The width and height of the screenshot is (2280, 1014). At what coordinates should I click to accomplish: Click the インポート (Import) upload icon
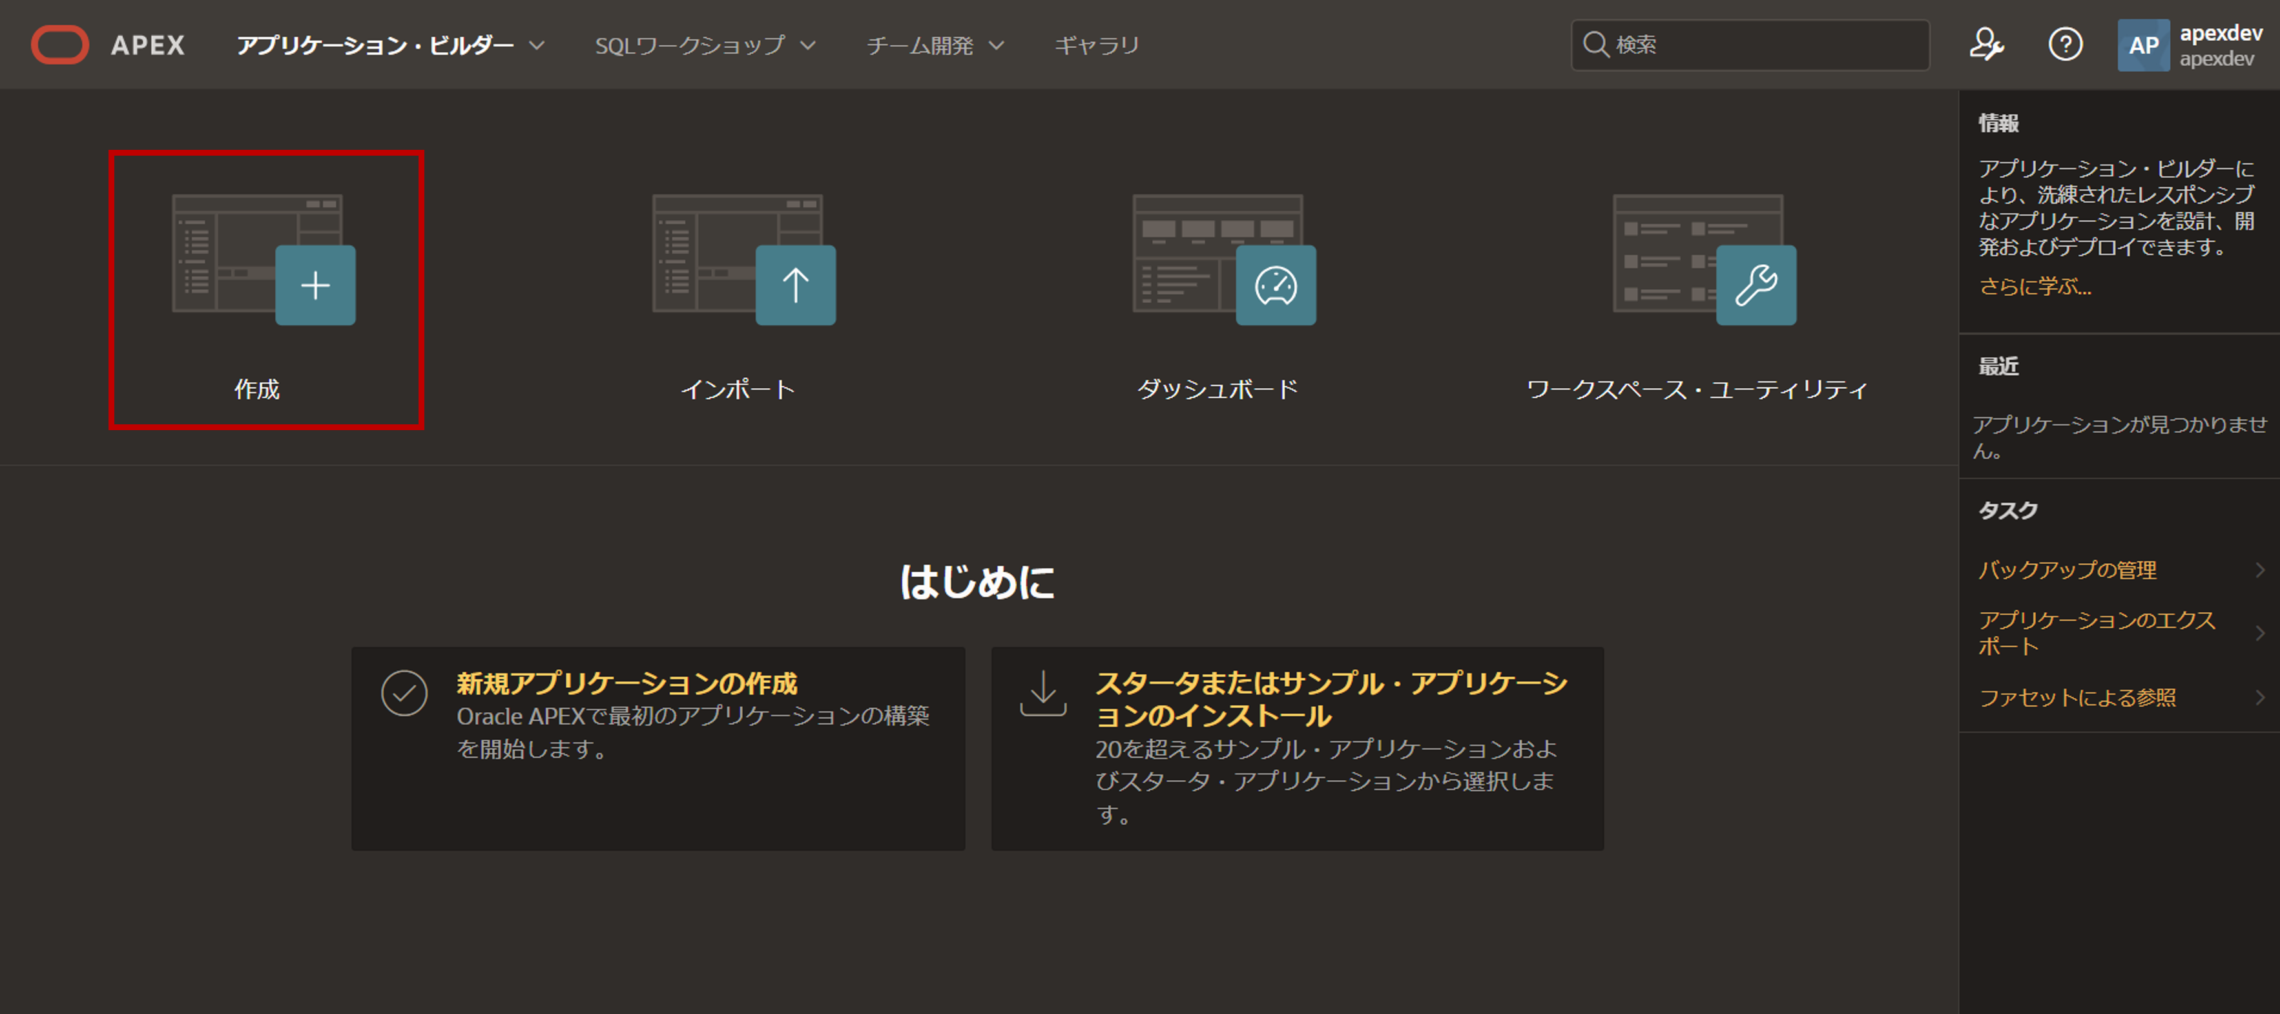tap(795, 285)
